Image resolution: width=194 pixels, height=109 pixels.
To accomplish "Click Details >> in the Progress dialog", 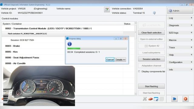I will tap(121, 60).
